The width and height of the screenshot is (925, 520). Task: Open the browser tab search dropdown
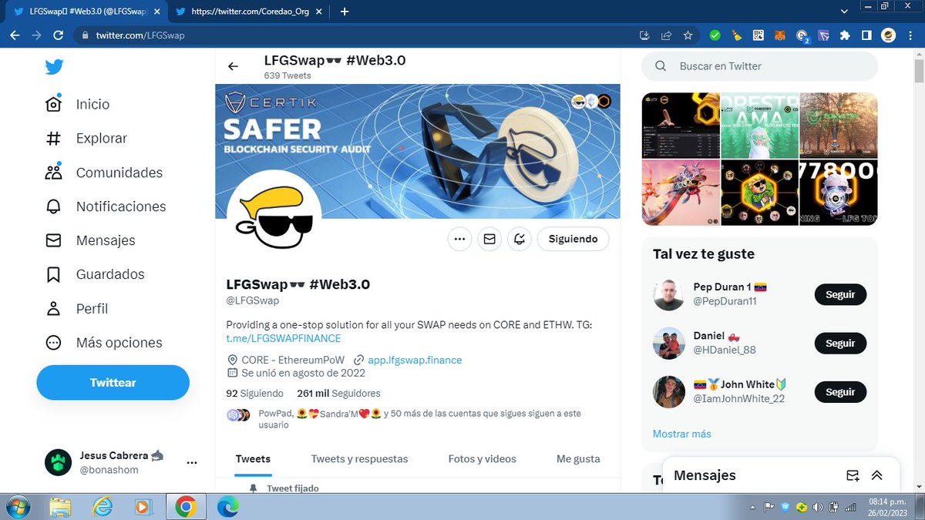tap(844, 9)
